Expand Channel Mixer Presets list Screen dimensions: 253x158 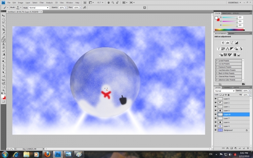pyautogui.click(x=217, y=77)
